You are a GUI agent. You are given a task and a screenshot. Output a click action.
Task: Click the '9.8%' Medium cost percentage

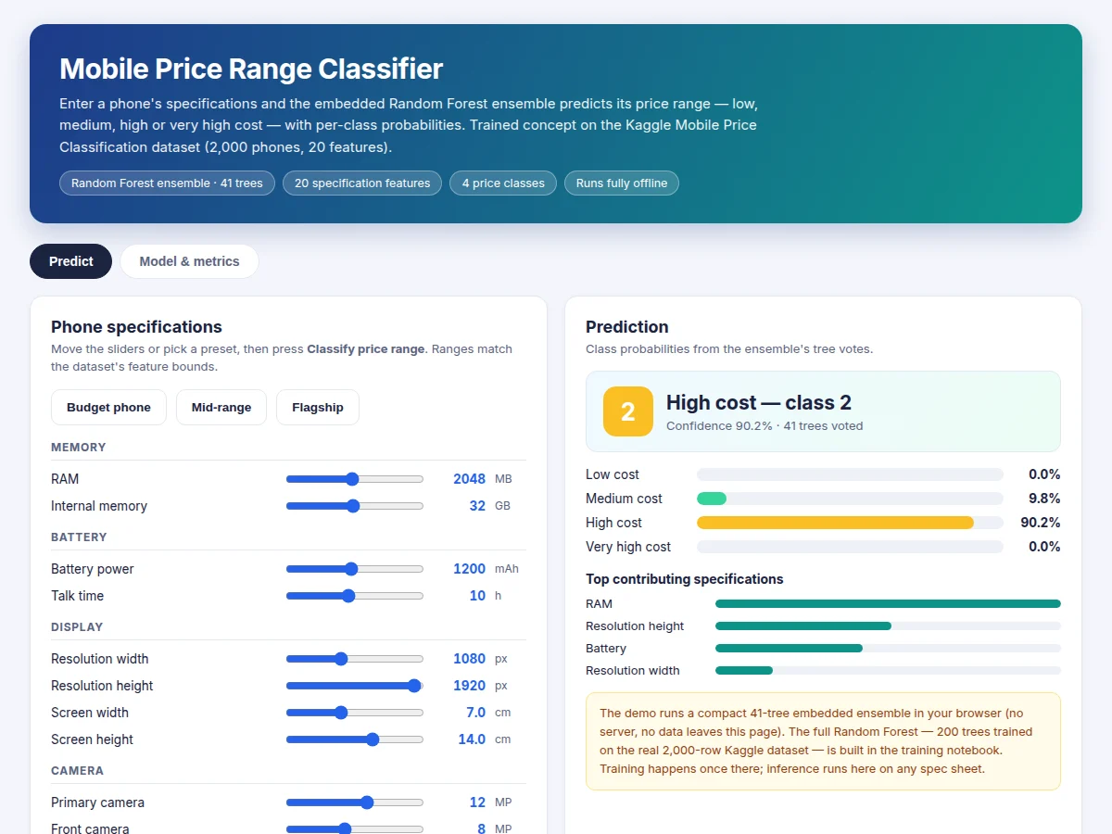coord(1044,499)
